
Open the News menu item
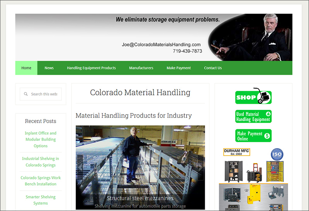49,68
